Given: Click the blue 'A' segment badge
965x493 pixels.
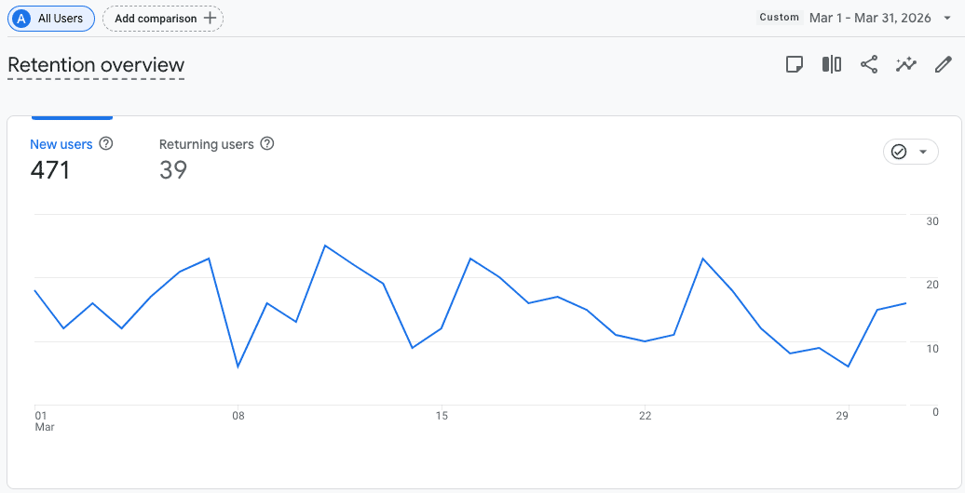Looking at the screenshot, I should tap(21, 18).
